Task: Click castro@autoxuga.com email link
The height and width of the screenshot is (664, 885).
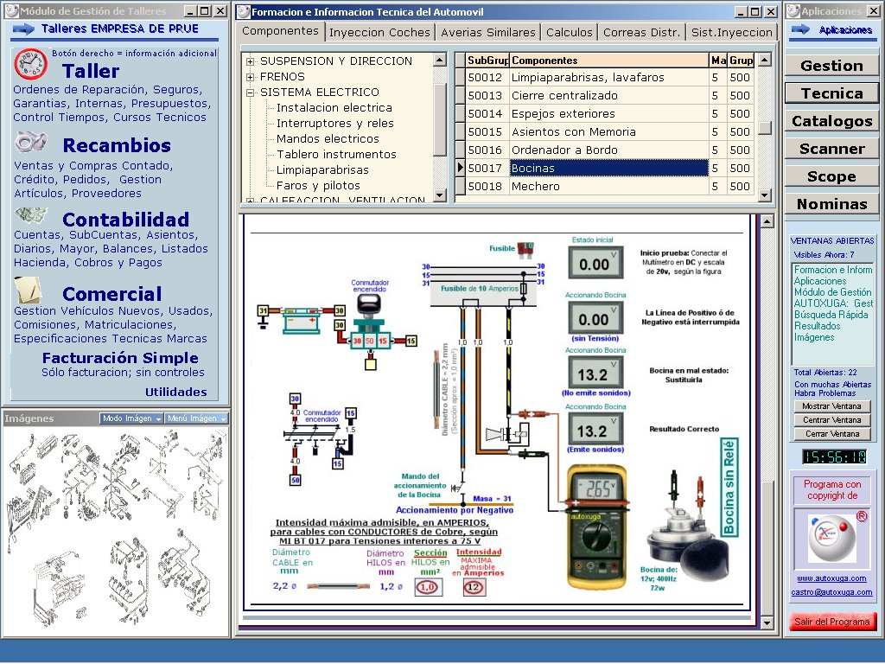Action: 831,592
